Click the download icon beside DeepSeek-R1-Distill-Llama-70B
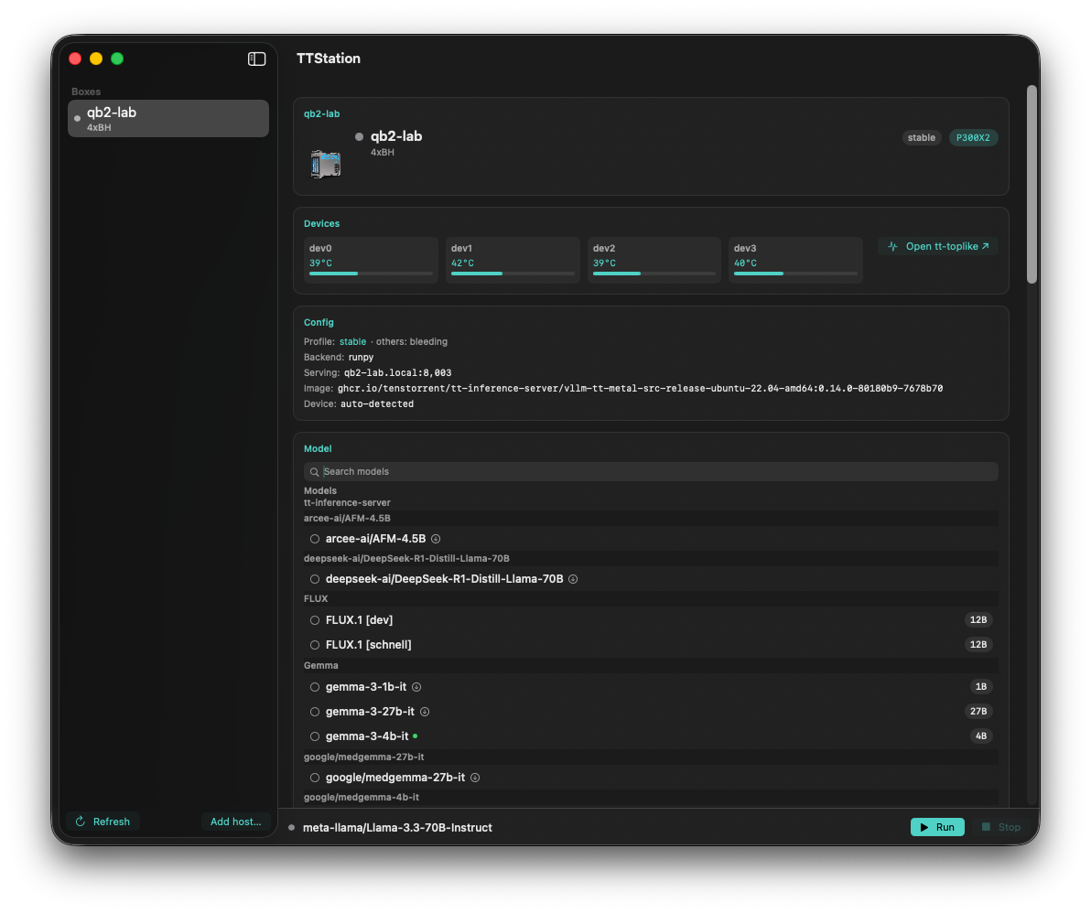Viewport: 1091px width, 913px height. click(573, 579)
